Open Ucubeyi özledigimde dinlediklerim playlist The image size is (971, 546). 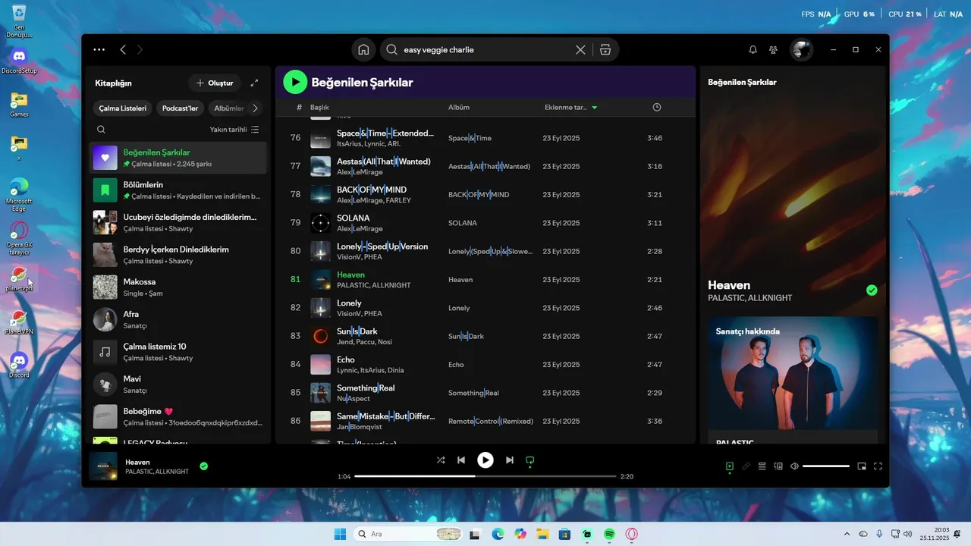pyautogui.click(x=178, y=222)
